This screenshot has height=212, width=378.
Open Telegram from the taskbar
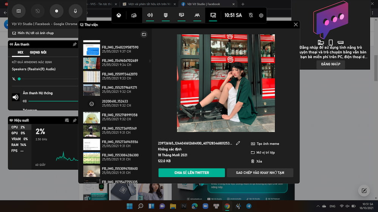249,206
